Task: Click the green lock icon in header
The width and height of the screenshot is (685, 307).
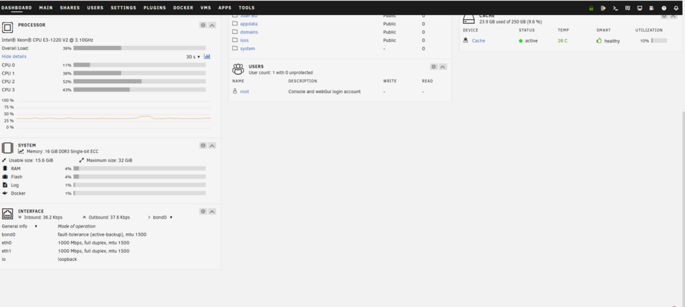Action: pyautogui.click(x=591, y=8)
